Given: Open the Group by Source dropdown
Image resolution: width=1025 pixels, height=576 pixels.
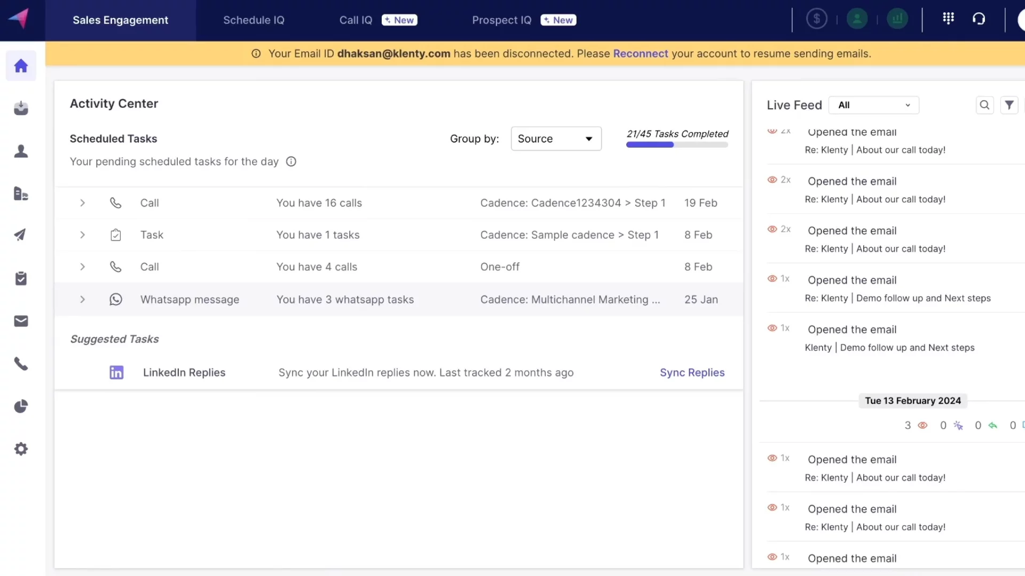Looking at the screenshot, I should pyautogui.click(x=556, y=139).
